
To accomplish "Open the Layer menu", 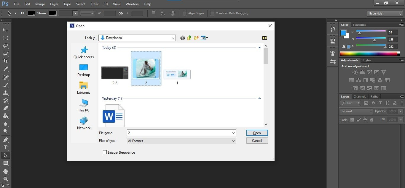I will click(54, 4).
